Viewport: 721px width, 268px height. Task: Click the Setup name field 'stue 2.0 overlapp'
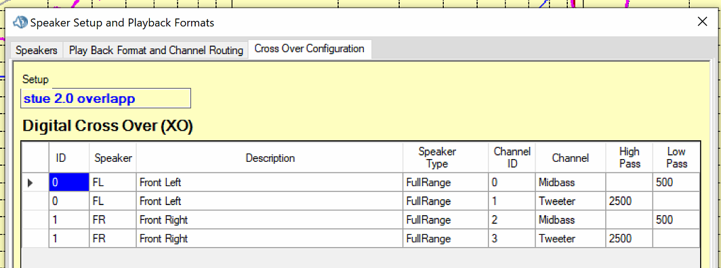coord(106,99)
